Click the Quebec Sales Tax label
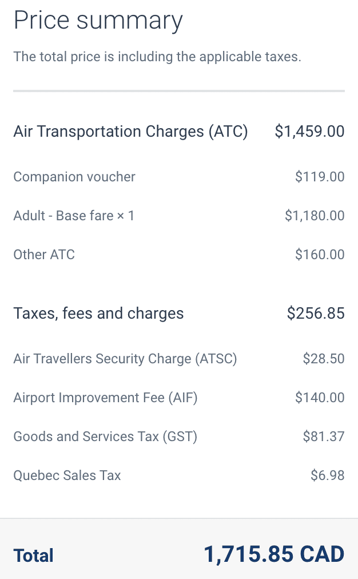The width and height of the screenshot is (358, 579). point(67,475)
